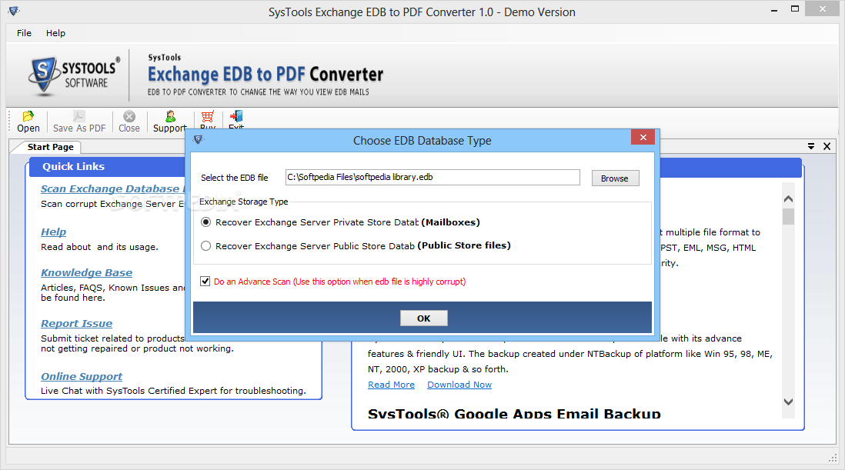Switch to the Start Page tab
The width and height of the screenshot is (845, 470).
(51, 147)
